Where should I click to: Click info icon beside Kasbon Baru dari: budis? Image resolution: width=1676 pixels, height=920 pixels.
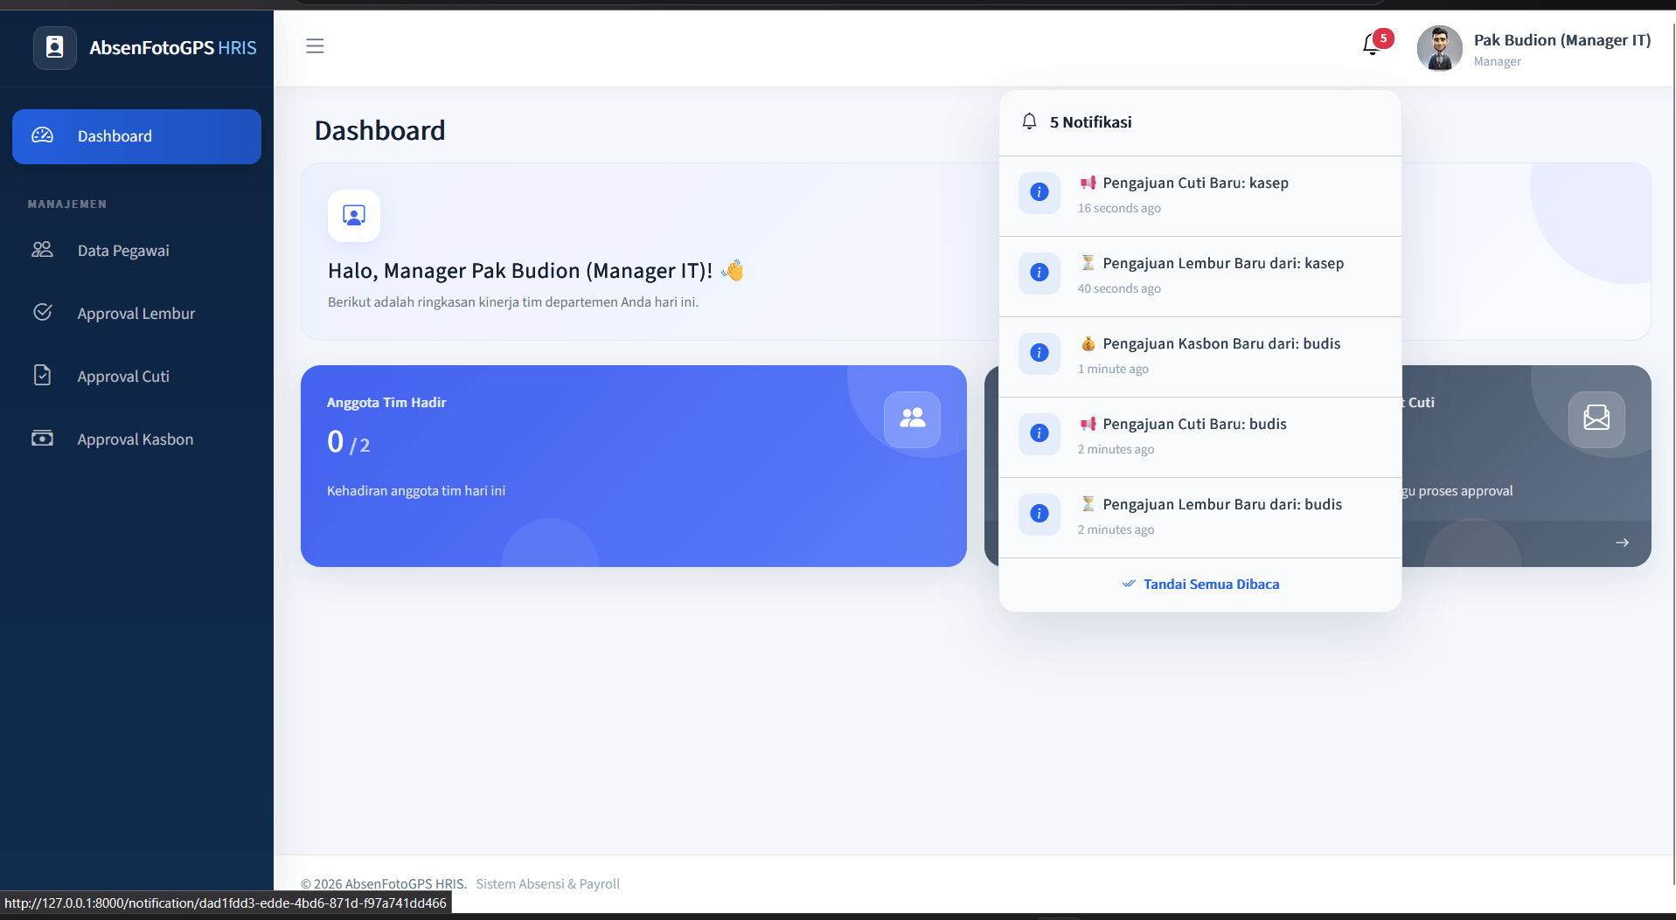1039,353
